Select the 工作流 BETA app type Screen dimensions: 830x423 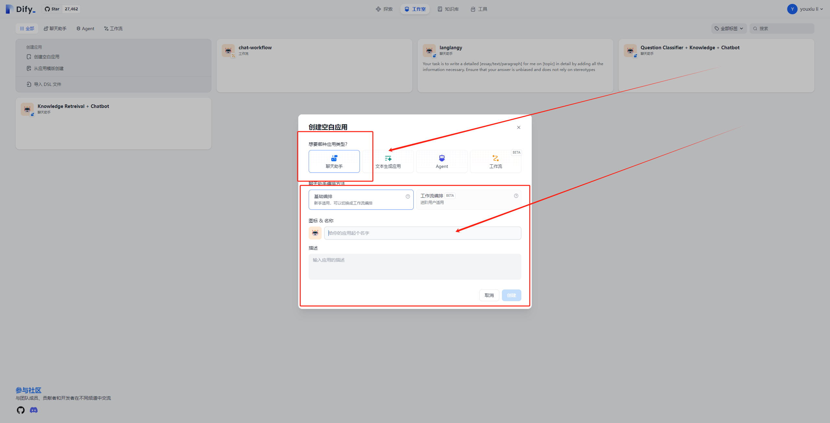495,161
